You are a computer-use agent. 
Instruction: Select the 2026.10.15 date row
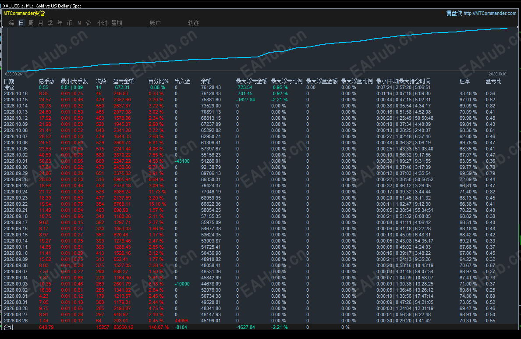pos(260,100)
